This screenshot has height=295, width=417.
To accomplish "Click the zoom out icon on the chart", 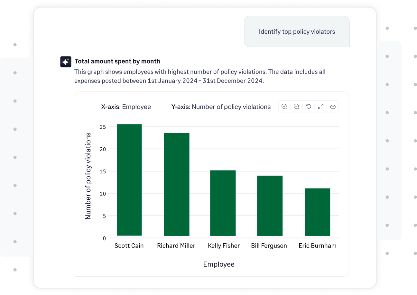I will tap(296, 106).
